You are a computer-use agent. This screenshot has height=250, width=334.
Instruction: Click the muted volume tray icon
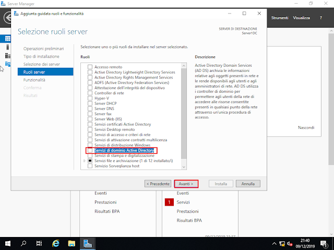pyautogui.click(x=290, y=244)
